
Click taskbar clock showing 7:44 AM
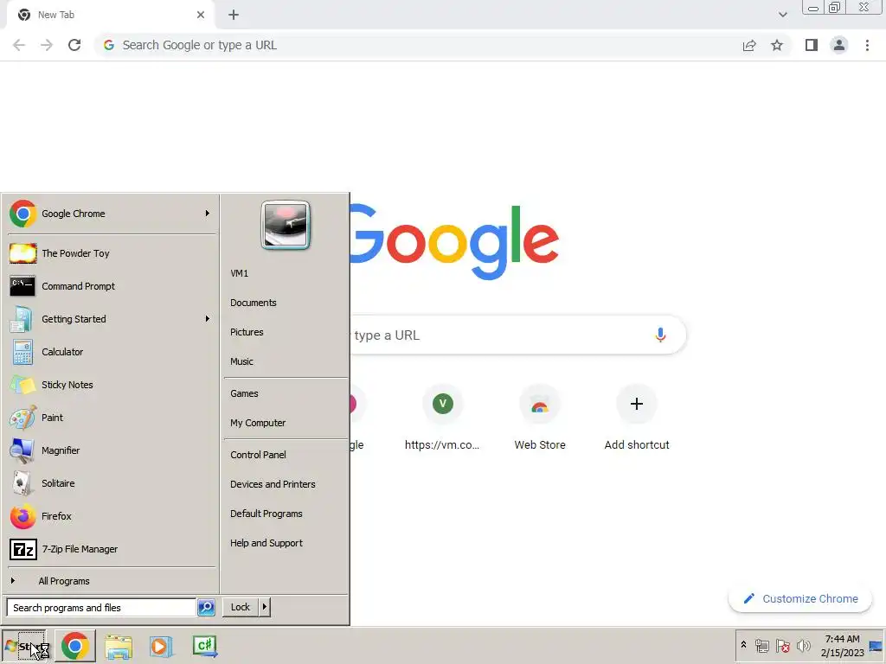click(x=842, y=645)
